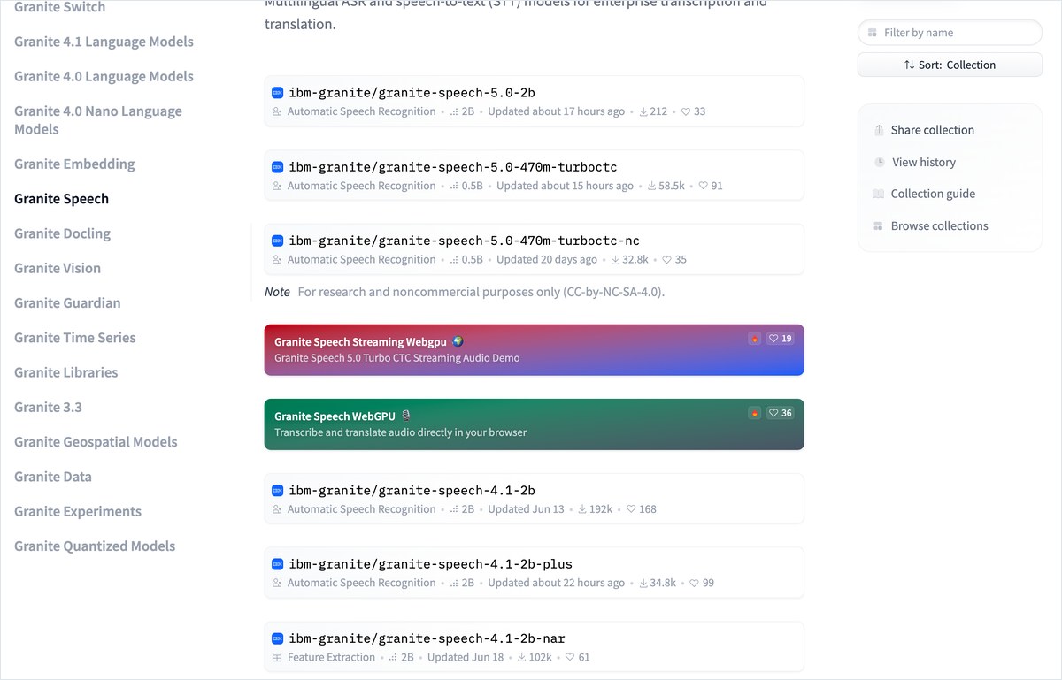Click download icon next to 212

643,112
